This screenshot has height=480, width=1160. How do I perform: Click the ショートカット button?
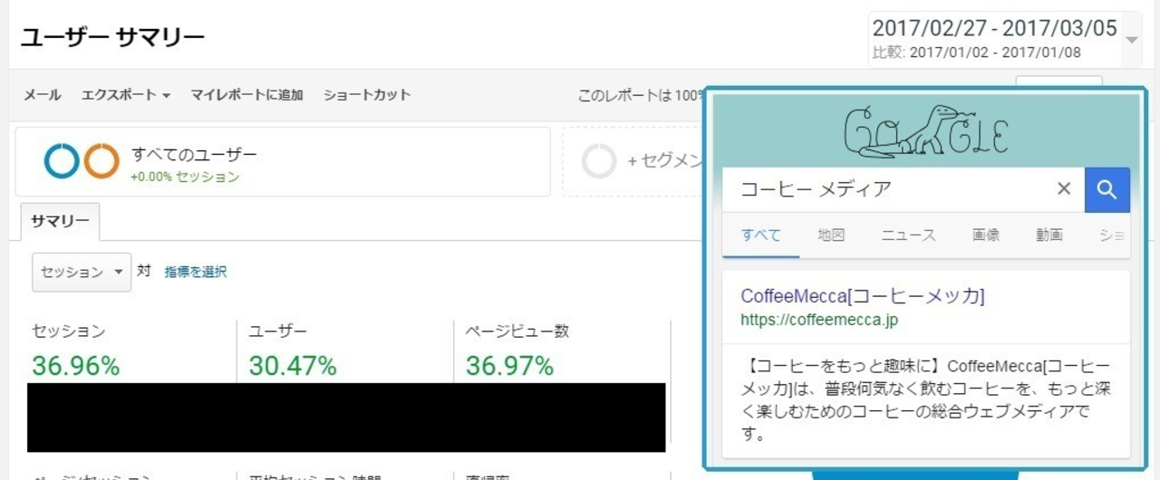(367, 94)
